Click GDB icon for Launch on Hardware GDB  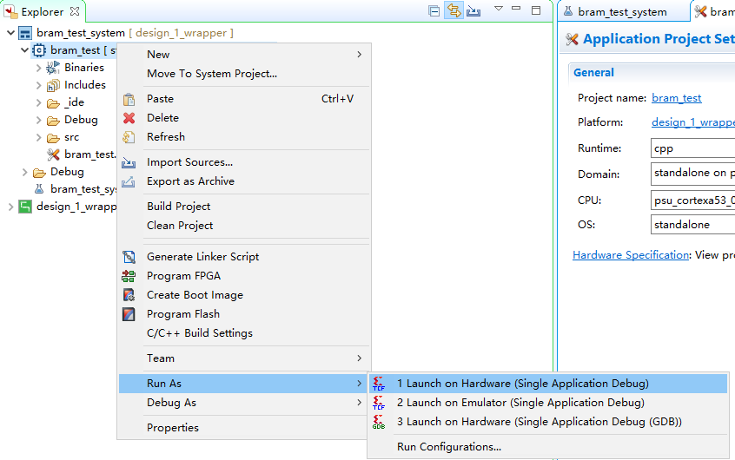379,422
